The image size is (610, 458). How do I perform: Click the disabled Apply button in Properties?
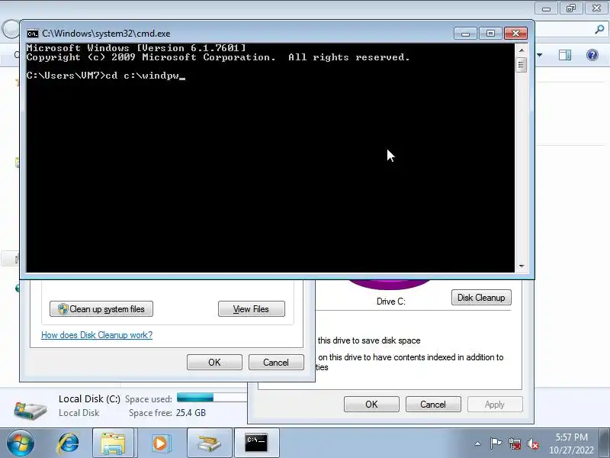[495, 405]
